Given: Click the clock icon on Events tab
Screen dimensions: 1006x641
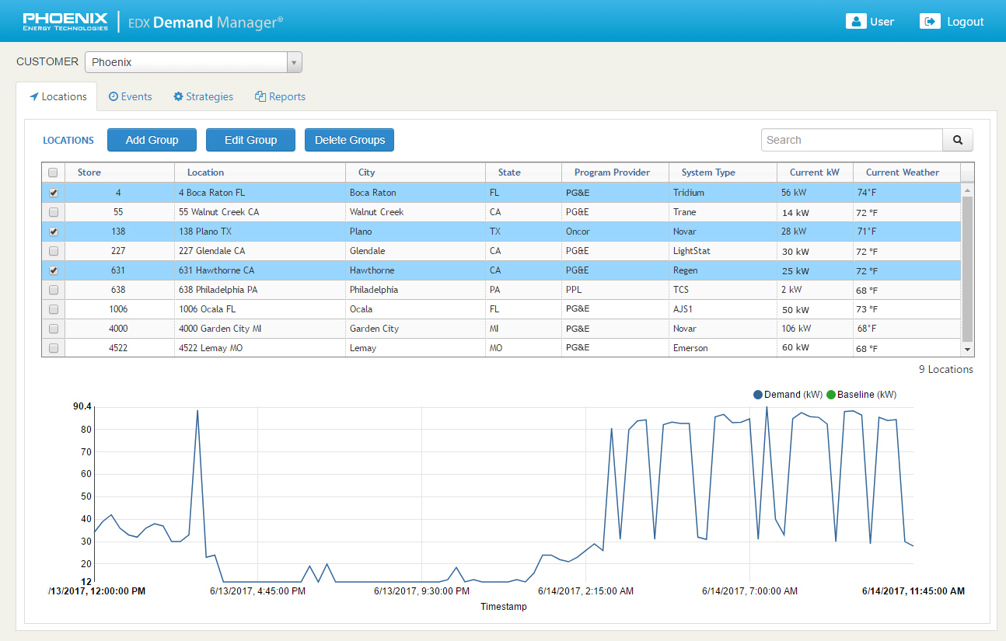Looking at the screenshot, I should [113, 96].
